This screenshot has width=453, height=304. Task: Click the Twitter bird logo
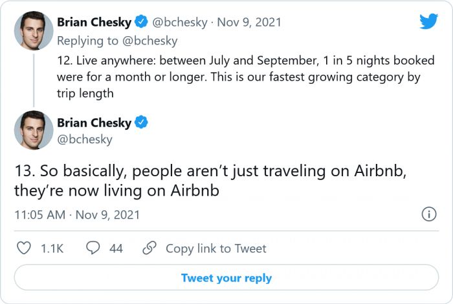point(428,21)
